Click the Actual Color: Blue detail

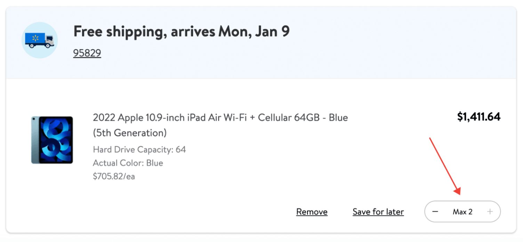128,163
